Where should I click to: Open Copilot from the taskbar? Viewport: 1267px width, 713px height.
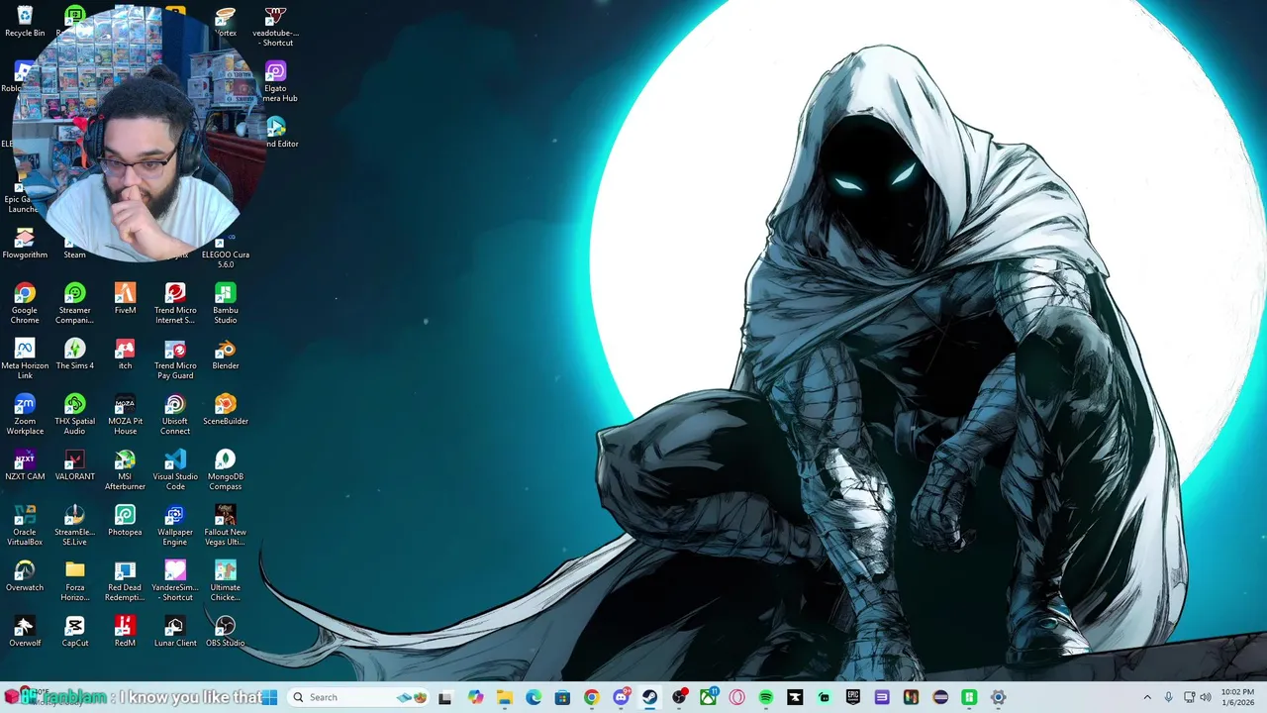tap(475, 697)
